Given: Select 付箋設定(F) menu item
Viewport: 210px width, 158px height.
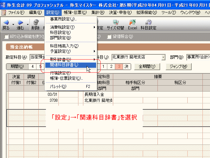Looking at the screenshot, I should click(x=71, y=73).
